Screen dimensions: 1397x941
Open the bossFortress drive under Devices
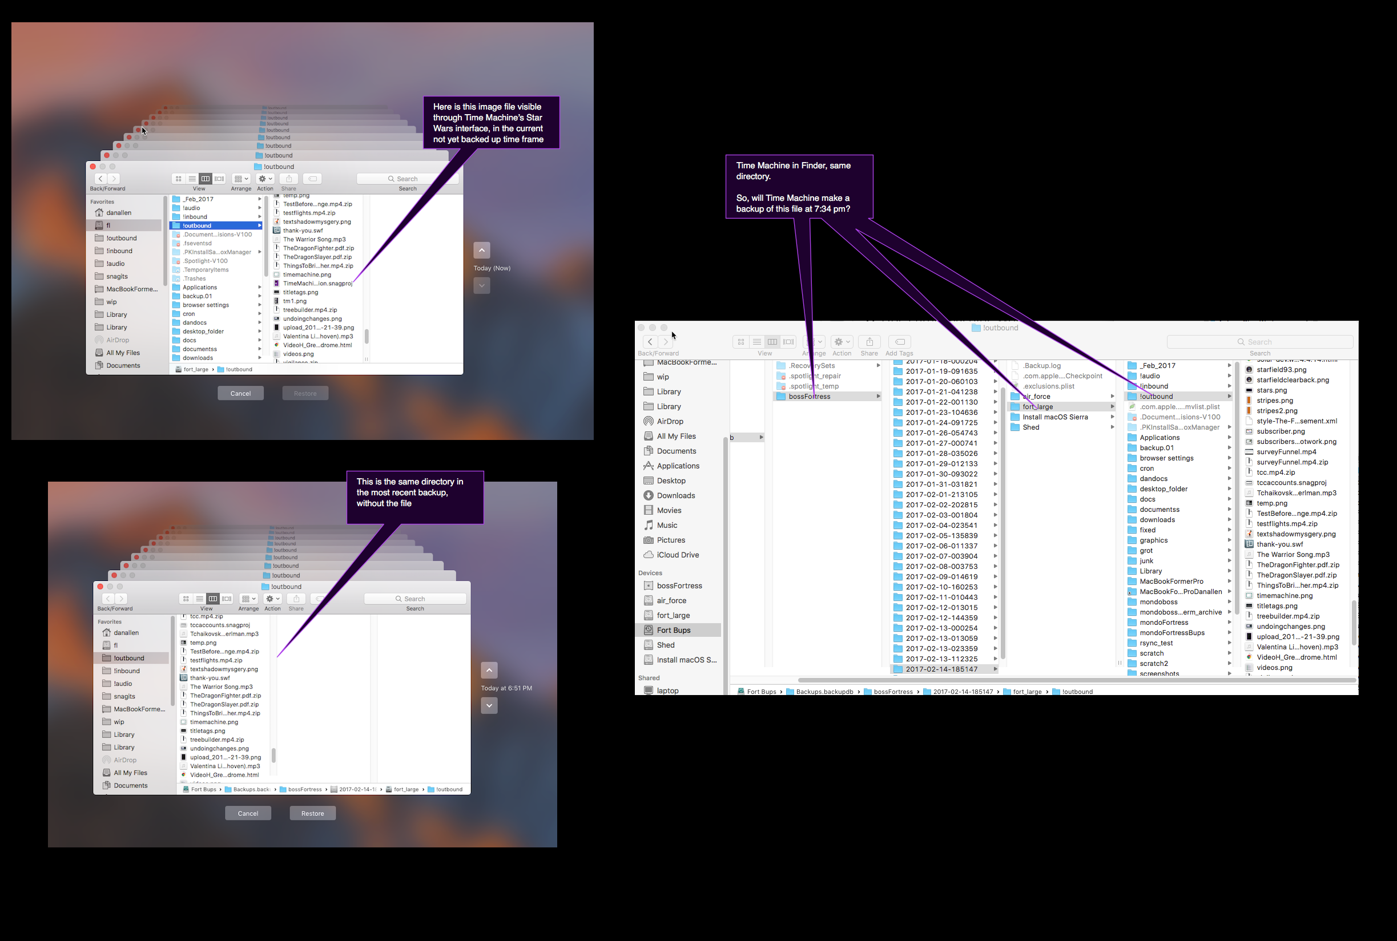(x=678, y=585)
